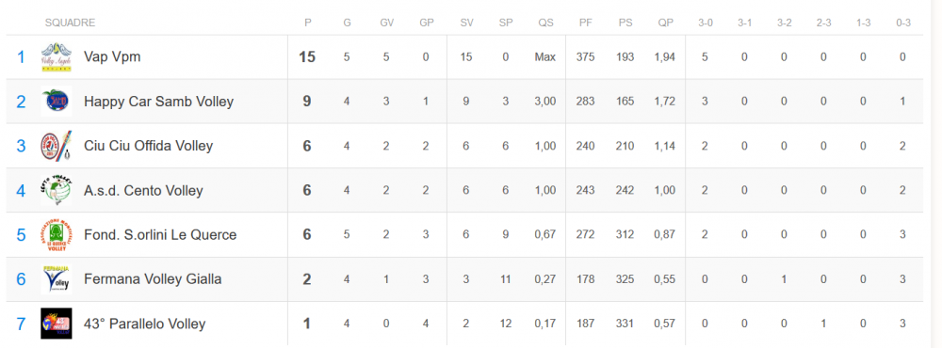
Task: Click the Vap Vpm team logo
Action: coord(57,57)
